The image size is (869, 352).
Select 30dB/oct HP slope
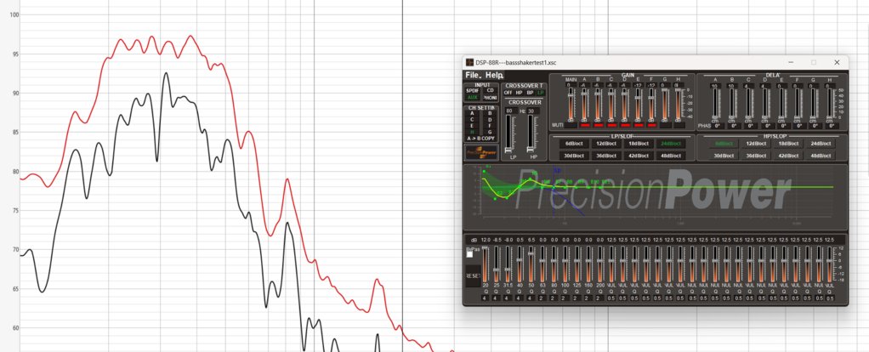tap(724, 156)
